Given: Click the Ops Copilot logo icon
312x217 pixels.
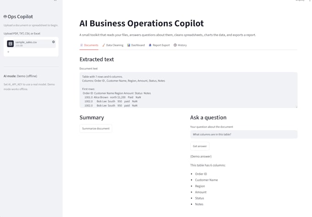Looking at the screenshot, I should (x=5, y=16).
